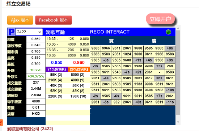This screenshot has height=131, width=199.
Task: Click the purple 71%(616K) bar
Action: [56, 69]
